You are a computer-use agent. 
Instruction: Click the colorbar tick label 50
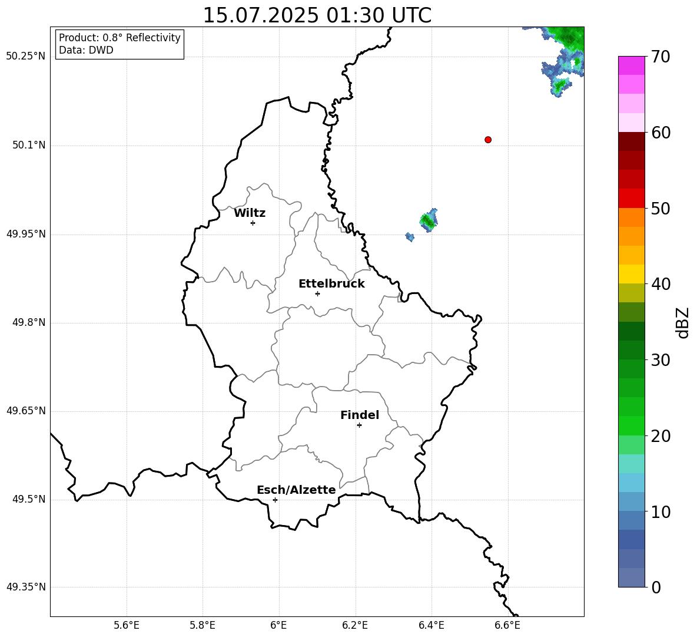tap(661, 208)
